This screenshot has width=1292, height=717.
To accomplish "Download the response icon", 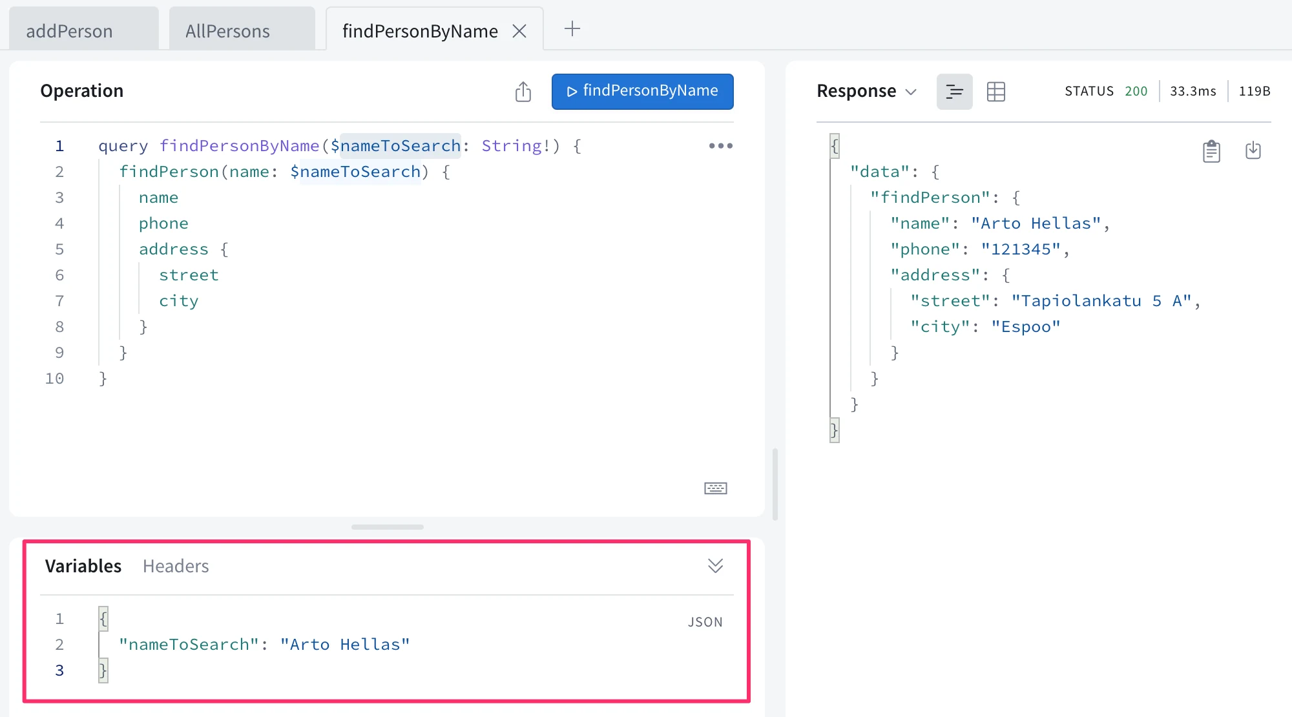I will tap(1253, 151).
